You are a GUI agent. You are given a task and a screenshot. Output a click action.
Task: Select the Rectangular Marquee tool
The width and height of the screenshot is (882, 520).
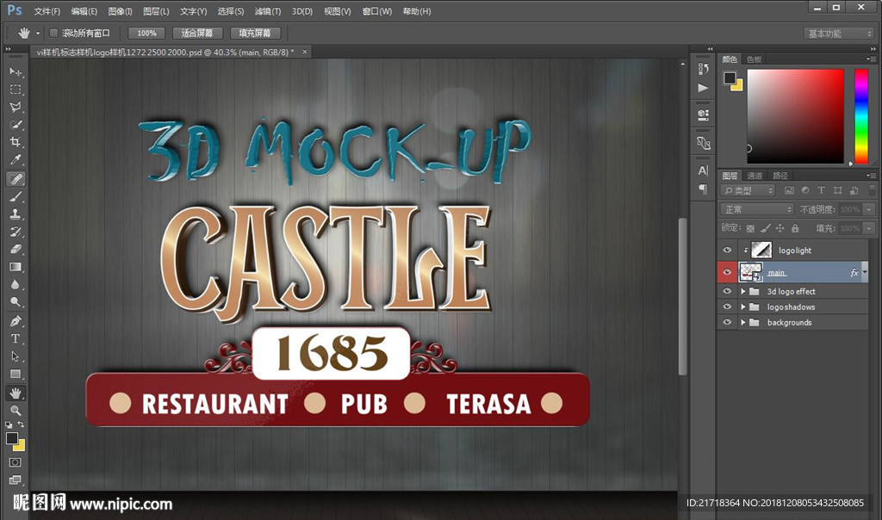[x=16, y=90]
